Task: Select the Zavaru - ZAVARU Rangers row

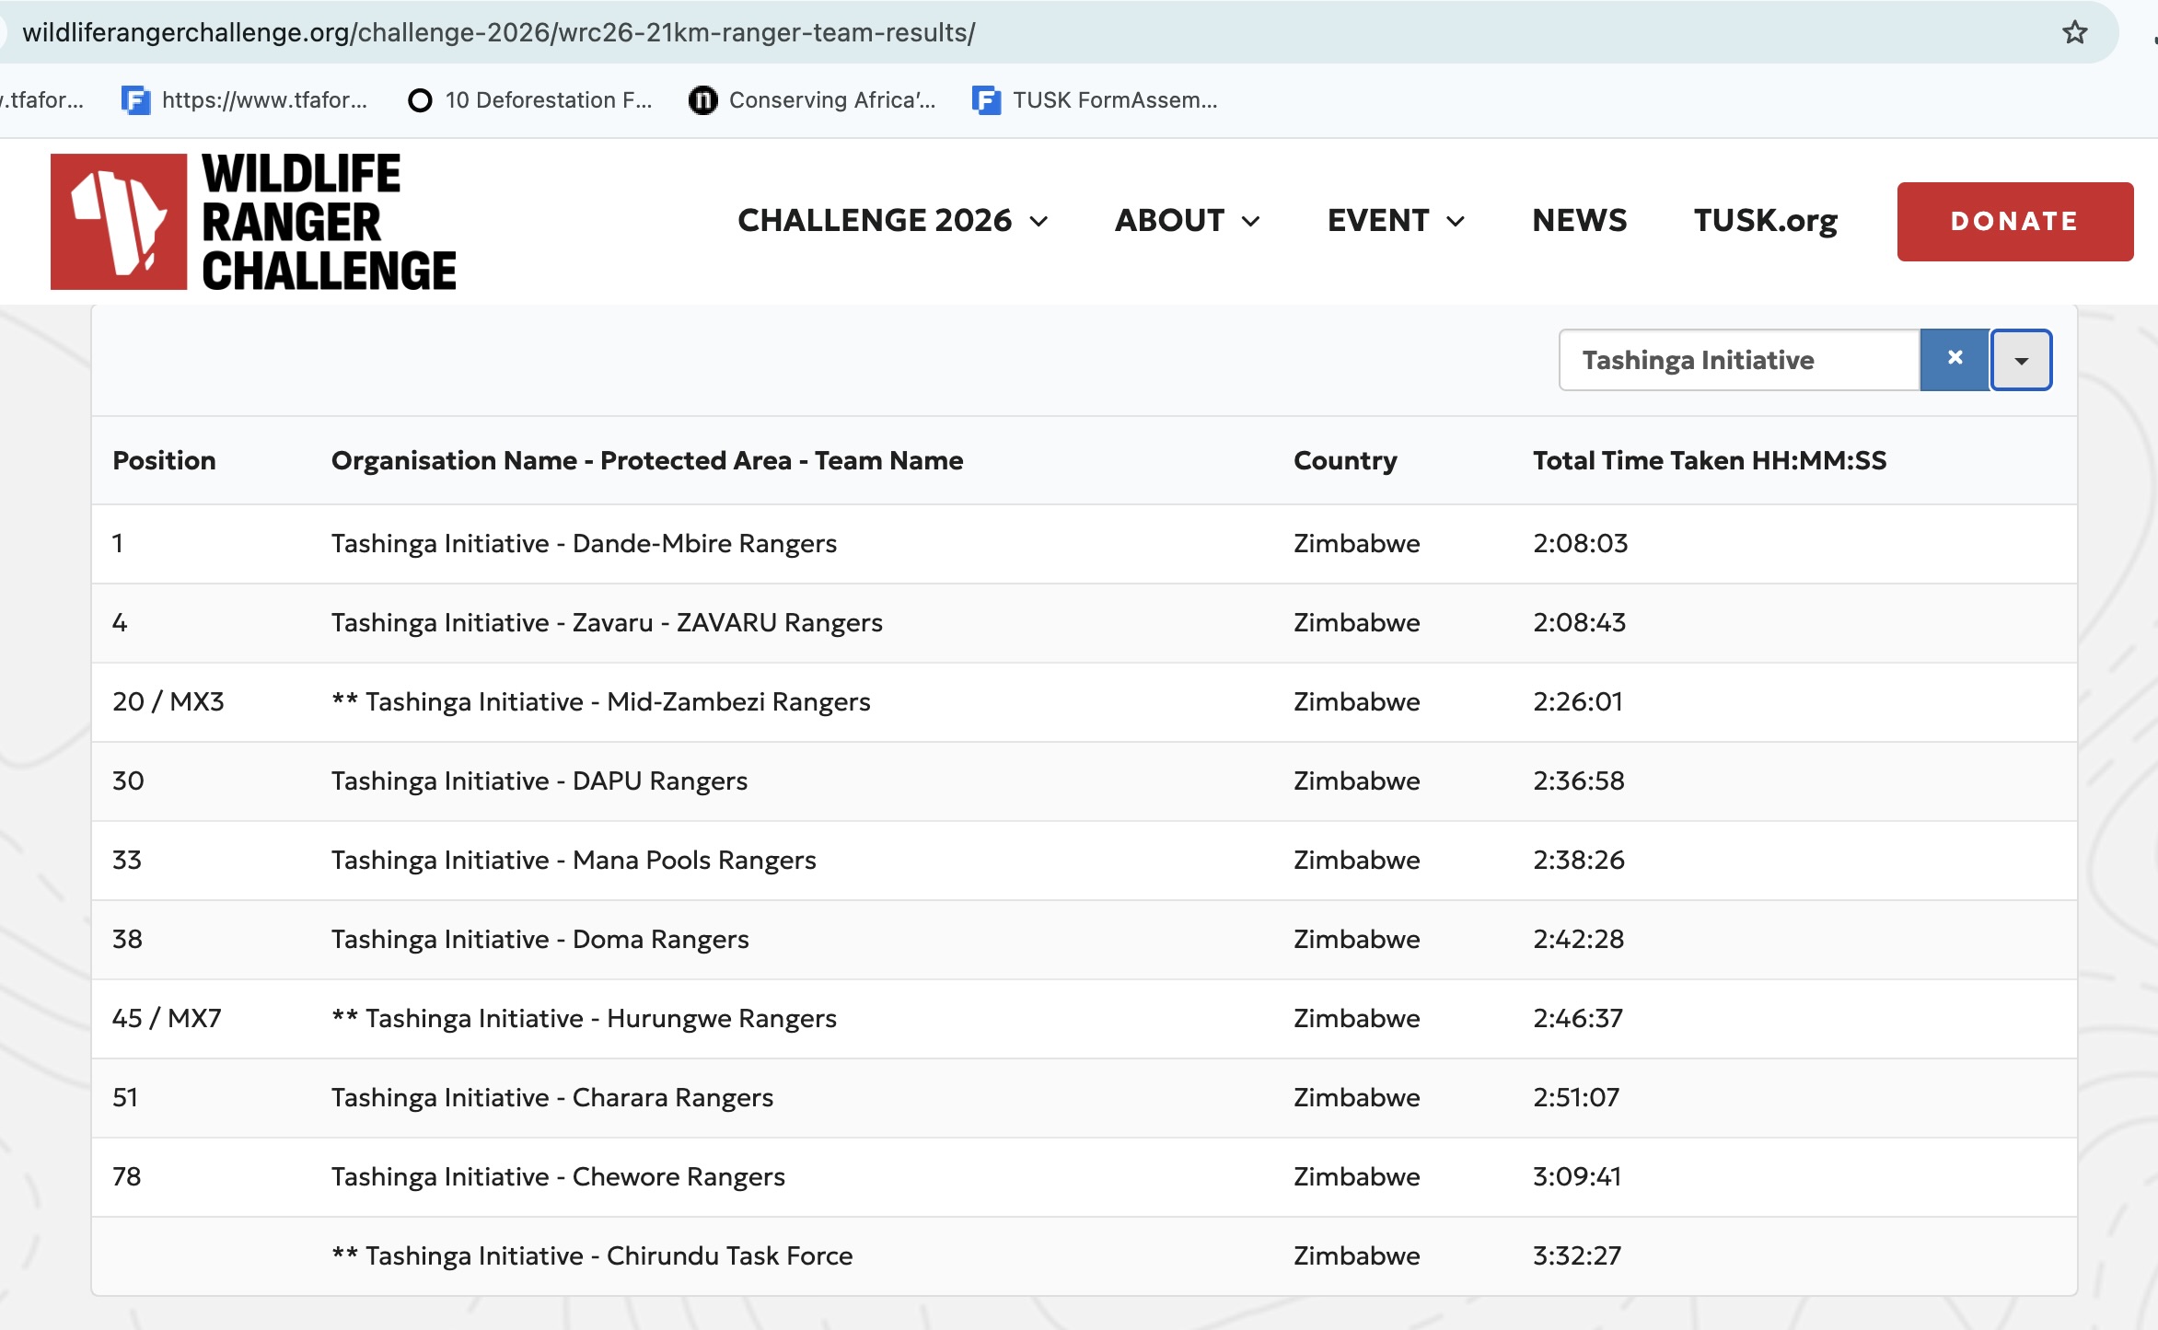Action: click(1085, 623)
